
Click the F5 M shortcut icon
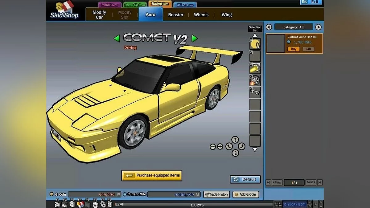point(88,204)
